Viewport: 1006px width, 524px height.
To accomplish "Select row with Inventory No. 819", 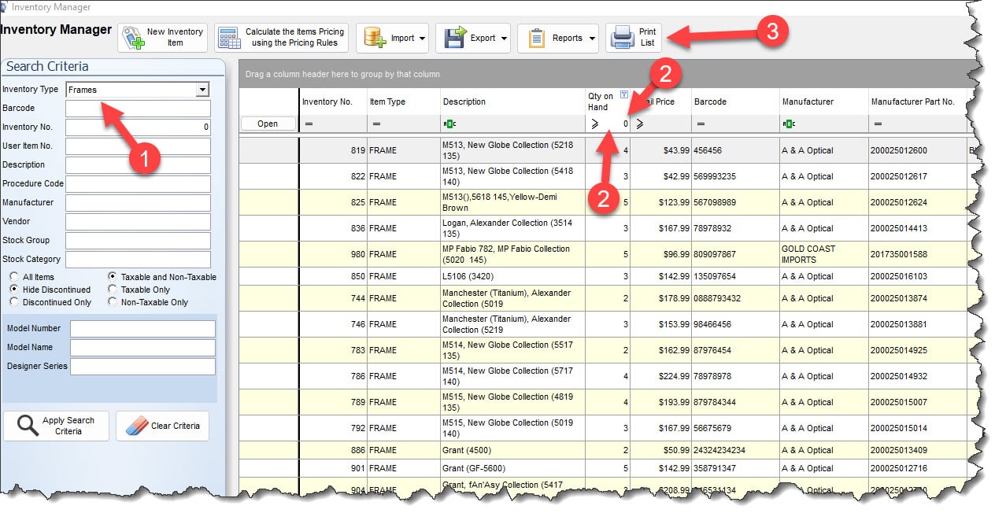I will 604,150.
